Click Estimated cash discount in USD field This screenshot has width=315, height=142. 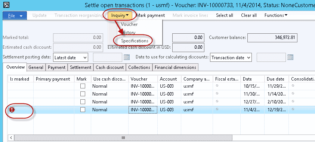(x=188, y=47)
